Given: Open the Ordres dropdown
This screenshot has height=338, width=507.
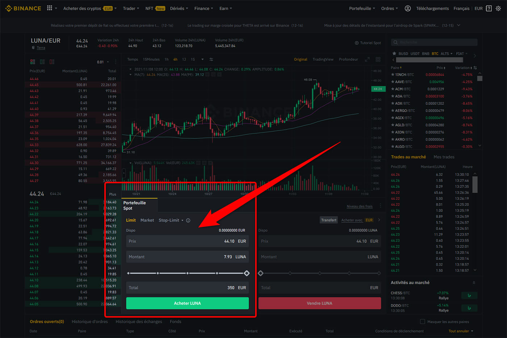Looking at the screenshot, I should coord(389,8).
